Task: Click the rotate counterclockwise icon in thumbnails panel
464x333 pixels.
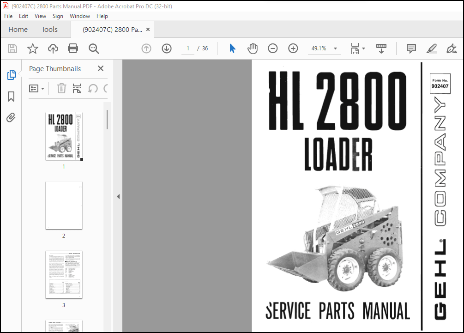Action: pyautogui.click(x=92, y=88)
